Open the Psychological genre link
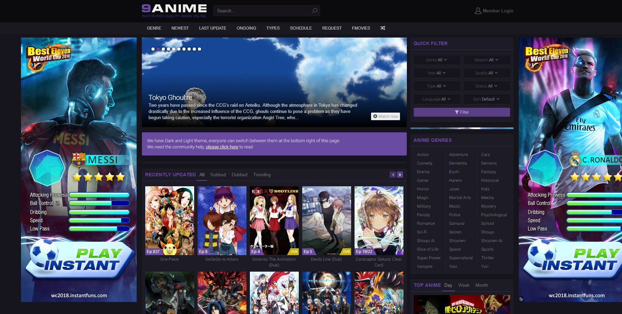Image resolution: width=622 pixels, height=314 pixels. click(494, 215)
